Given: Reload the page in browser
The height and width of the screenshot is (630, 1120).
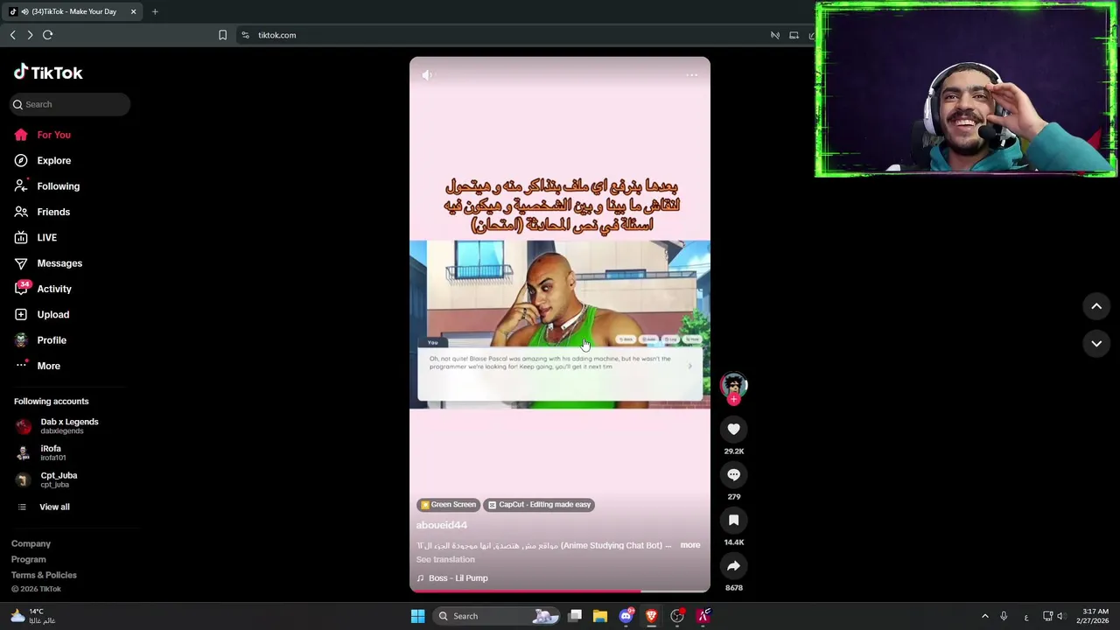Looking at the screenshot, I should (x=48, y=35).
